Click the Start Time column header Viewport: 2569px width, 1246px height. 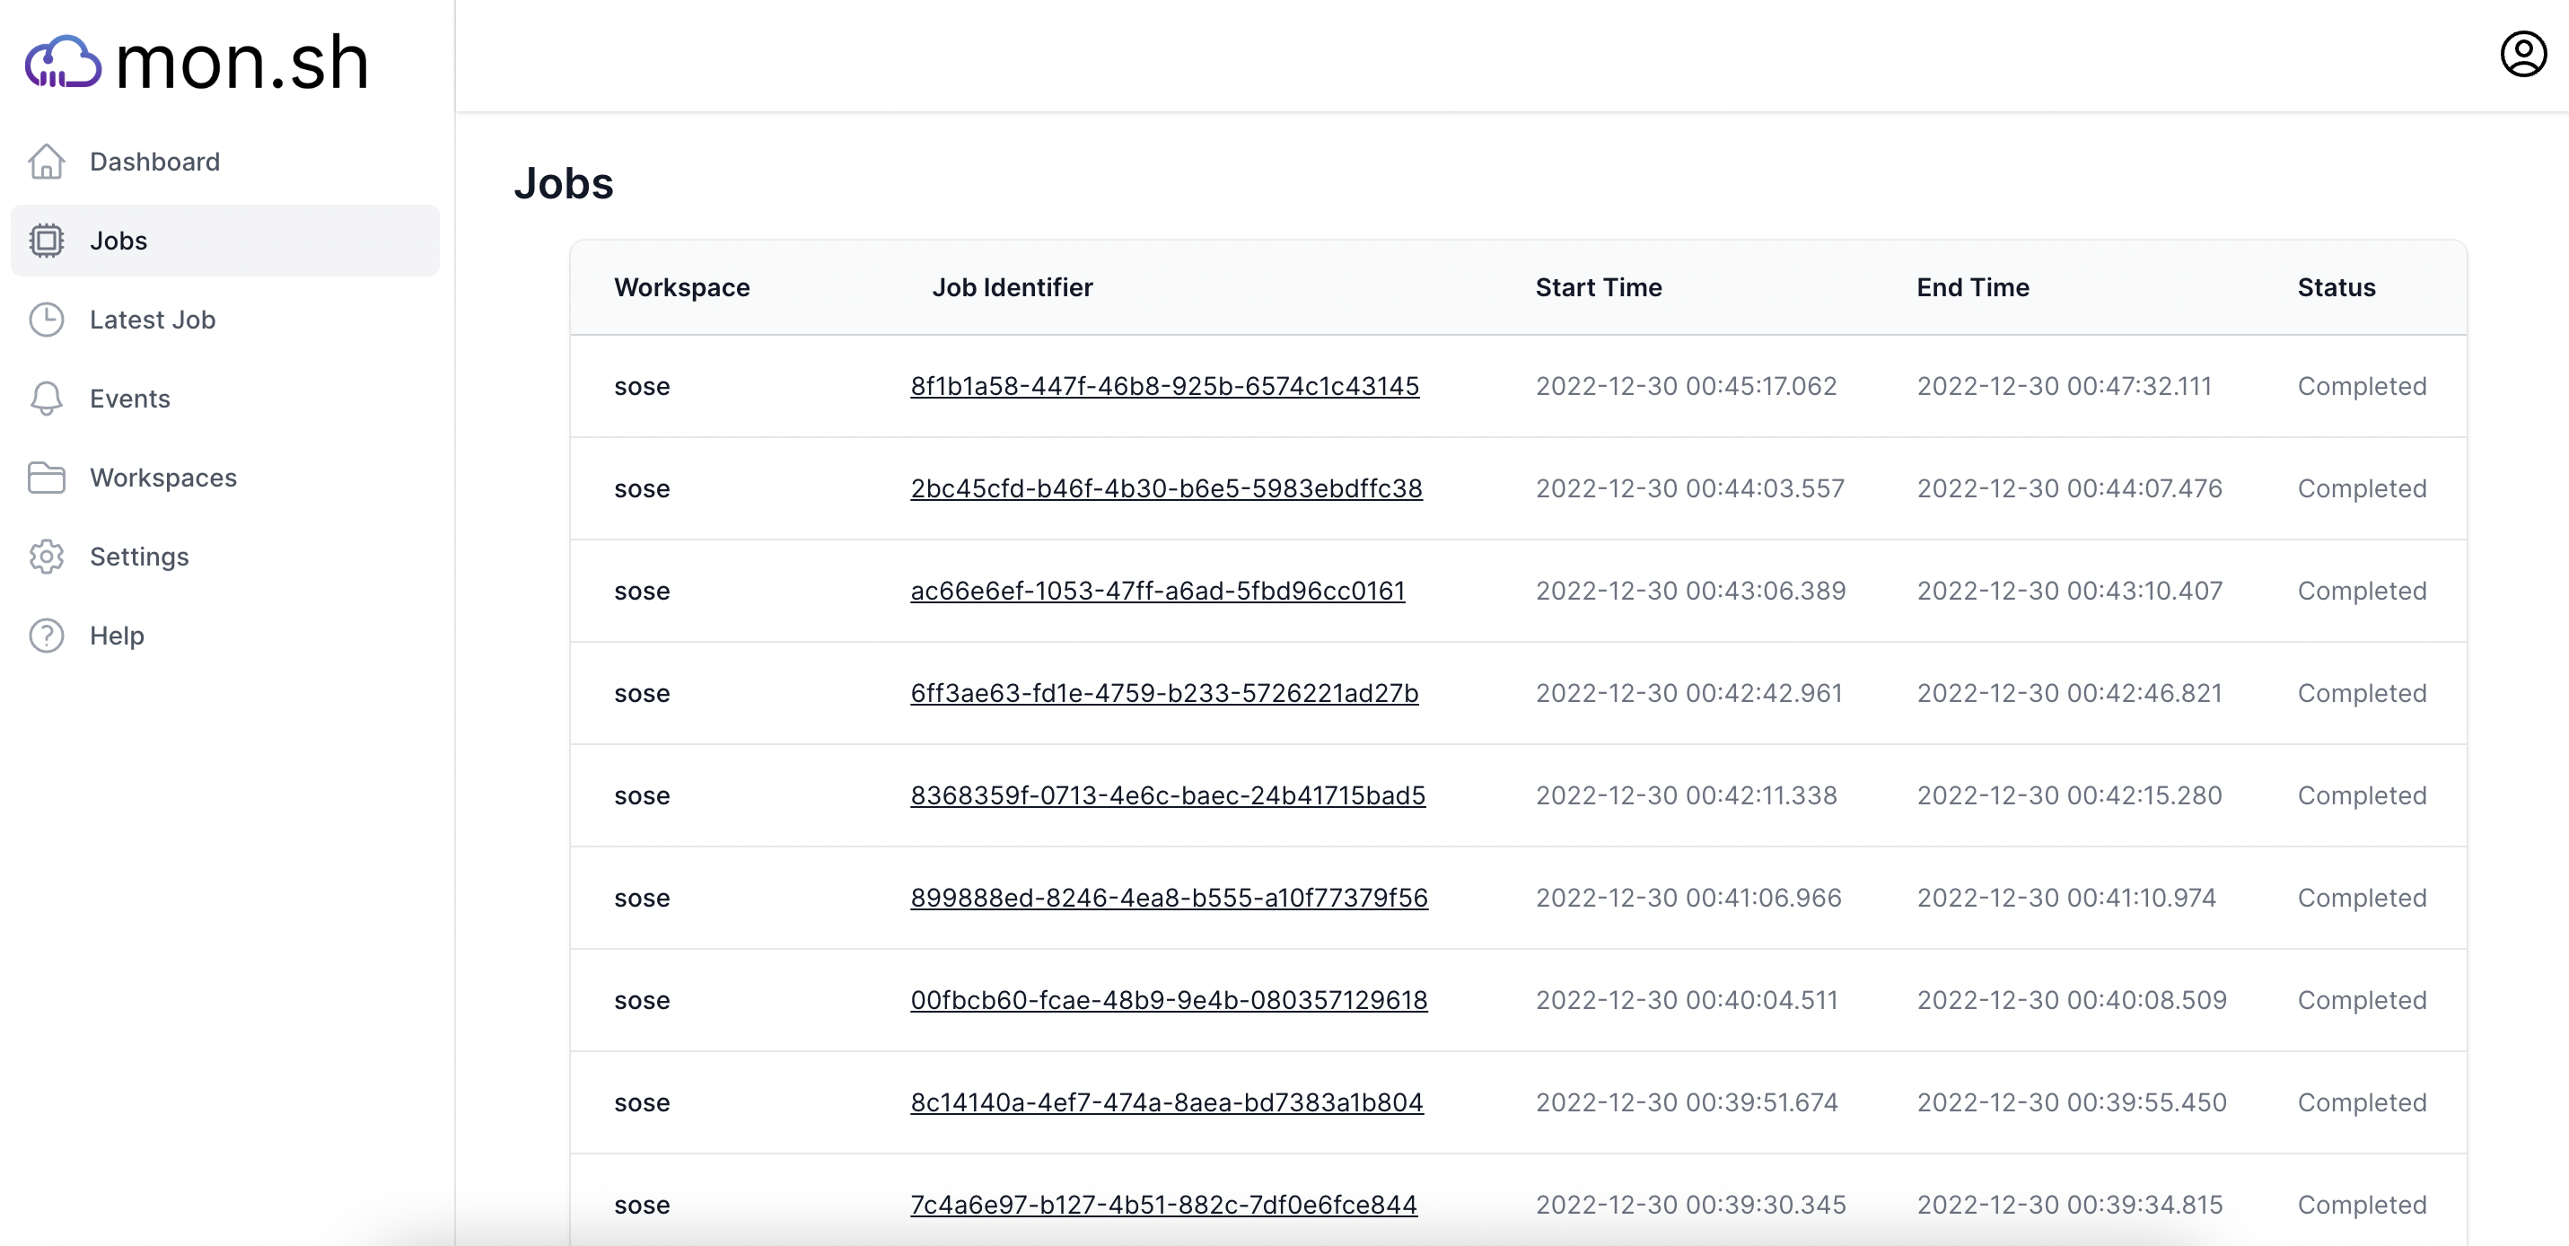click(1599, 287)
